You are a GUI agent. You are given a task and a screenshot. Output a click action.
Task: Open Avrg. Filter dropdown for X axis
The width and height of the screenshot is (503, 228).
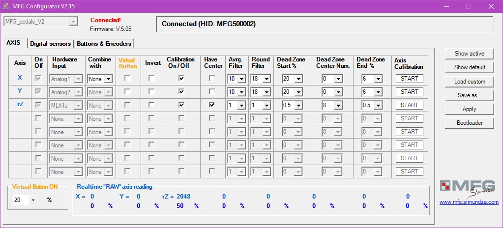pyautogui.click(x=237, y=79)
